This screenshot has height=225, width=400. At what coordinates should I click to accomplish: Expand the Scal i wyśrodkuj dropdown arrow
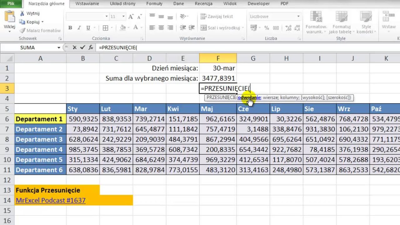tap(242, 28)
